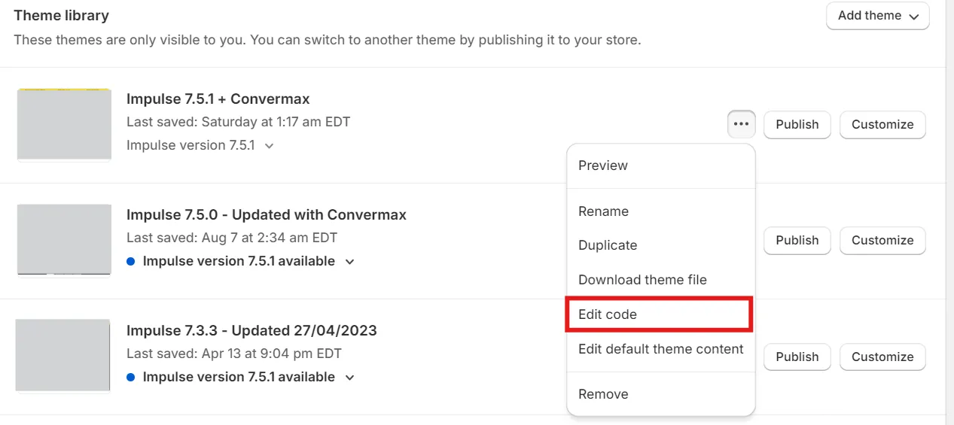Select Duplicate from the actions menu
This screenshot has width=954, height=425.
click(x=608, y=245)
